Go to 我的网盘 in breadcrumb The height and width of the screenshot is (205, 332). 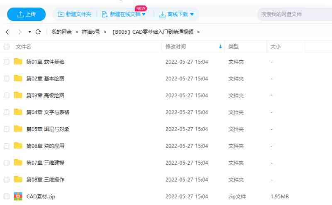(61, 32)
